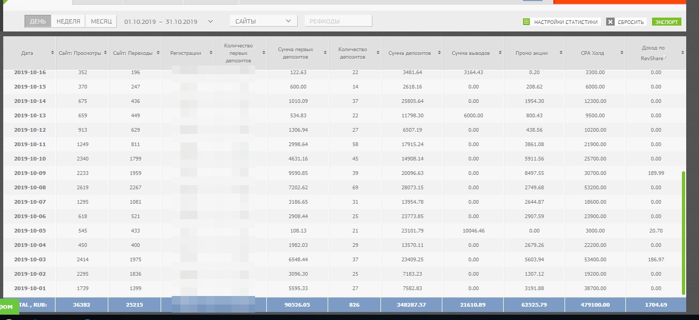
Task: Sort by Сайт: Переходы column arrows
Action: click(158, 53)
